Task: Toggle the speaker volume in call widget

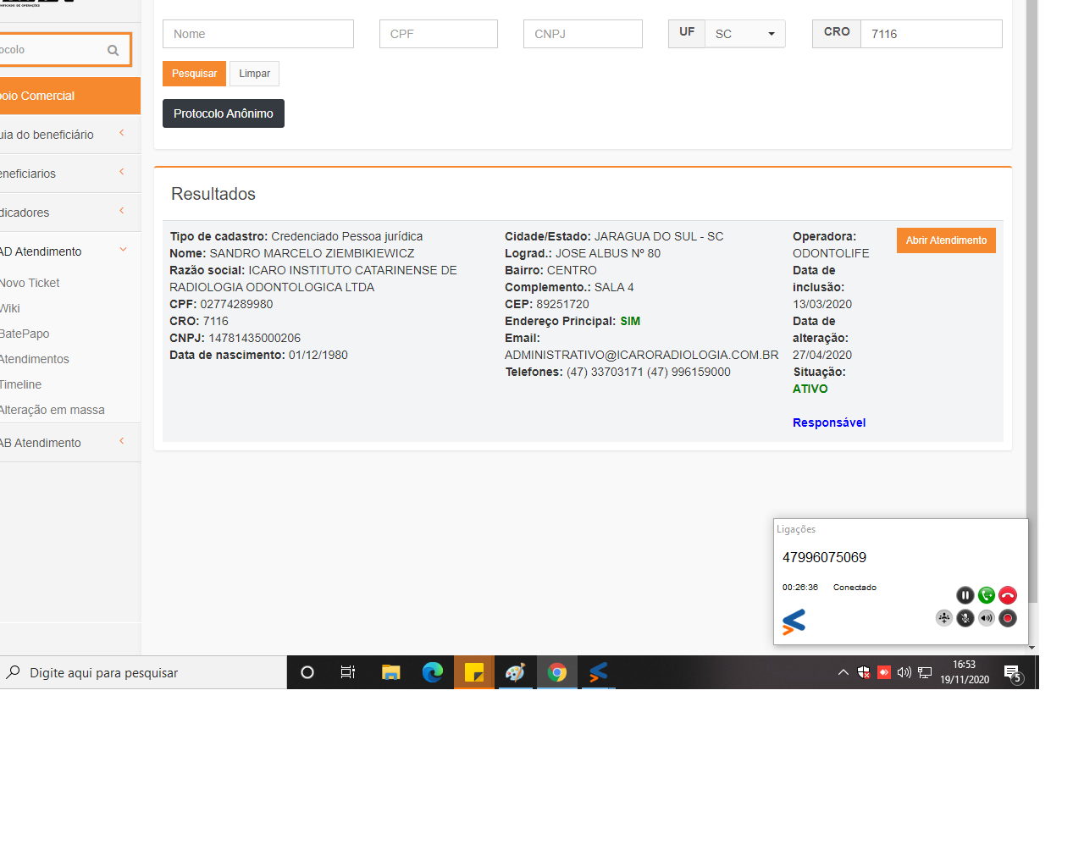Action: 987,618
